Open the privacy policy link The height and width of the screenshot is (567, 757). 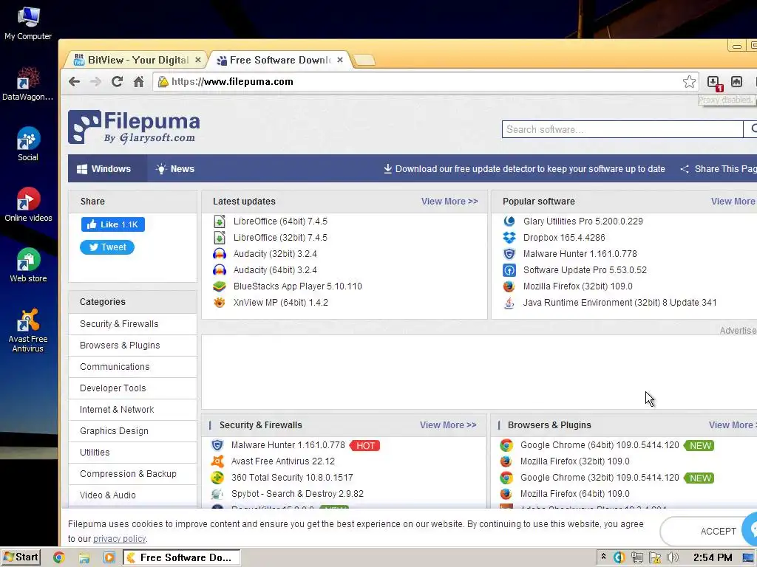coord(119,539)
